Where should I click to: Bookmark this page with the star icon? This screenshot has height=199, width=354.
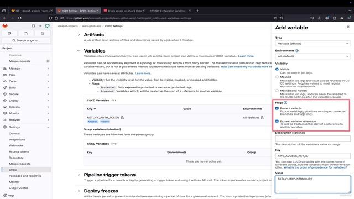[282, 18]
